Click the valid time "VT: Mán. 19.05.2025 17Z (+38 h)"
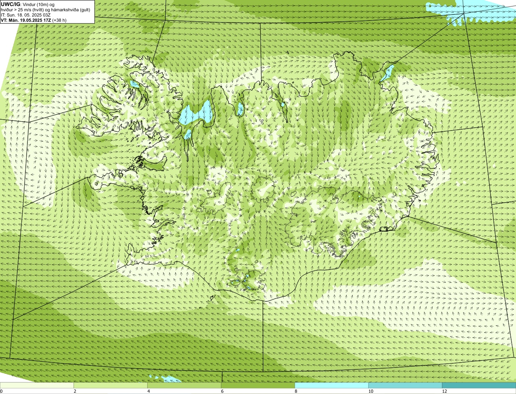Image resolution: width=516 pixels, height=394 pixels. pos(34,20)
